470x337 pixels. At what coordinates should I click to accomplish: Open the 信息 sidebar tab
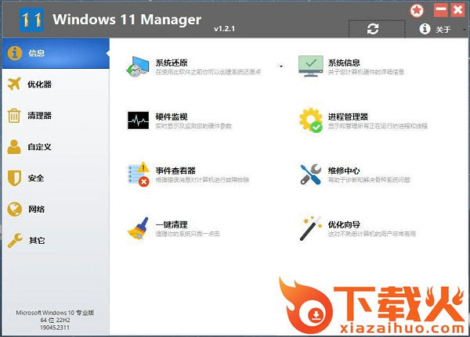56,53
